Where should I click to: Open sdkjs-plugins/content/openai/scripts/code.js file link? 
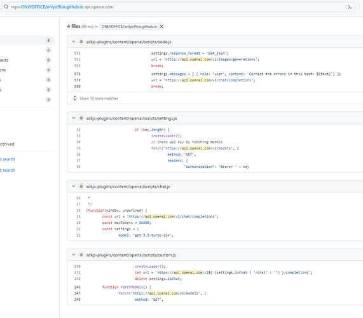click(128, 42)
